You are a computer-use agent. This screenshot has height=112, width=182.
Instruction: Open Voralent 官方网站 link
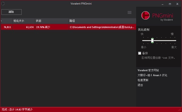tap(148, 70)
